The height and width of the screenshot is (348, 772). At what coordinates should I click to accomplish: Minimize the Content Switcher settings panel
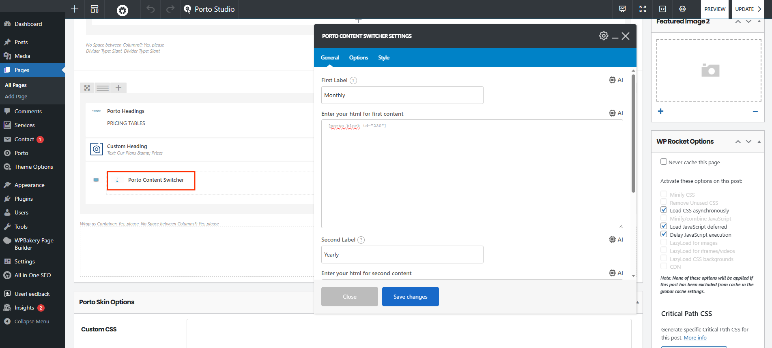615,38
